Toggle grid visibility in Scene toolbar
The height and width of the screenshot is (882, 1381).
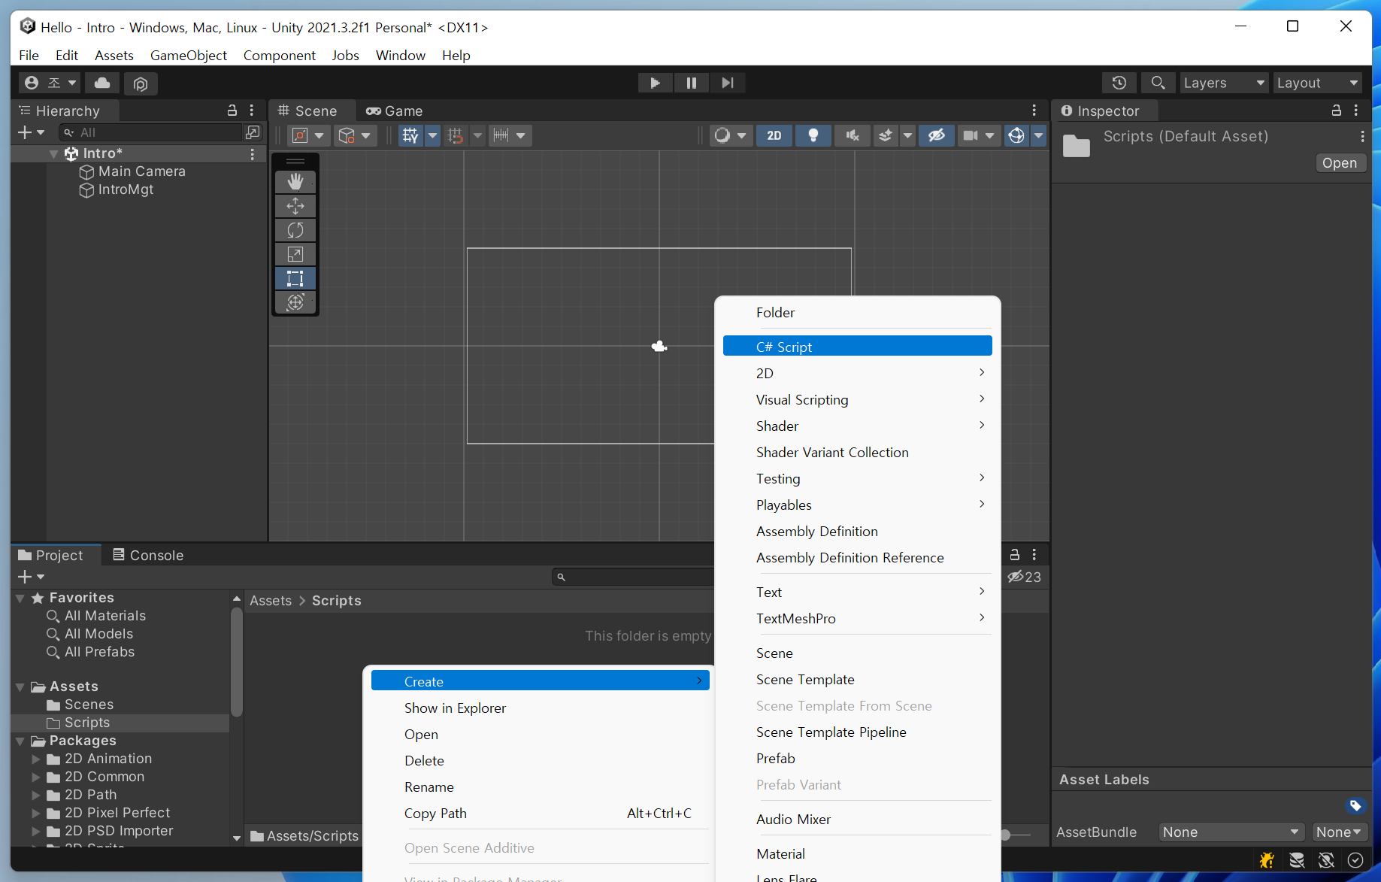point(410,135)
